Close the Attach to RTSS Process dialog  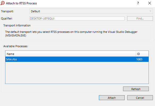[150, 3]
